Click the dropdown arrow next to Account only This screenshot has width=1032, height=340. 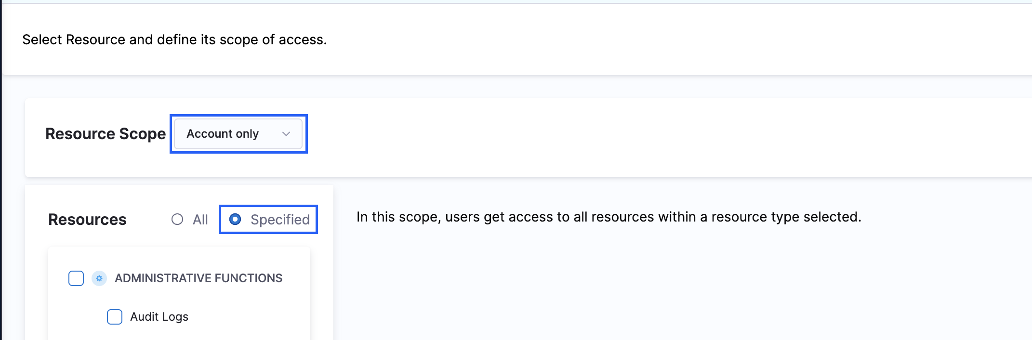[286, 134]
